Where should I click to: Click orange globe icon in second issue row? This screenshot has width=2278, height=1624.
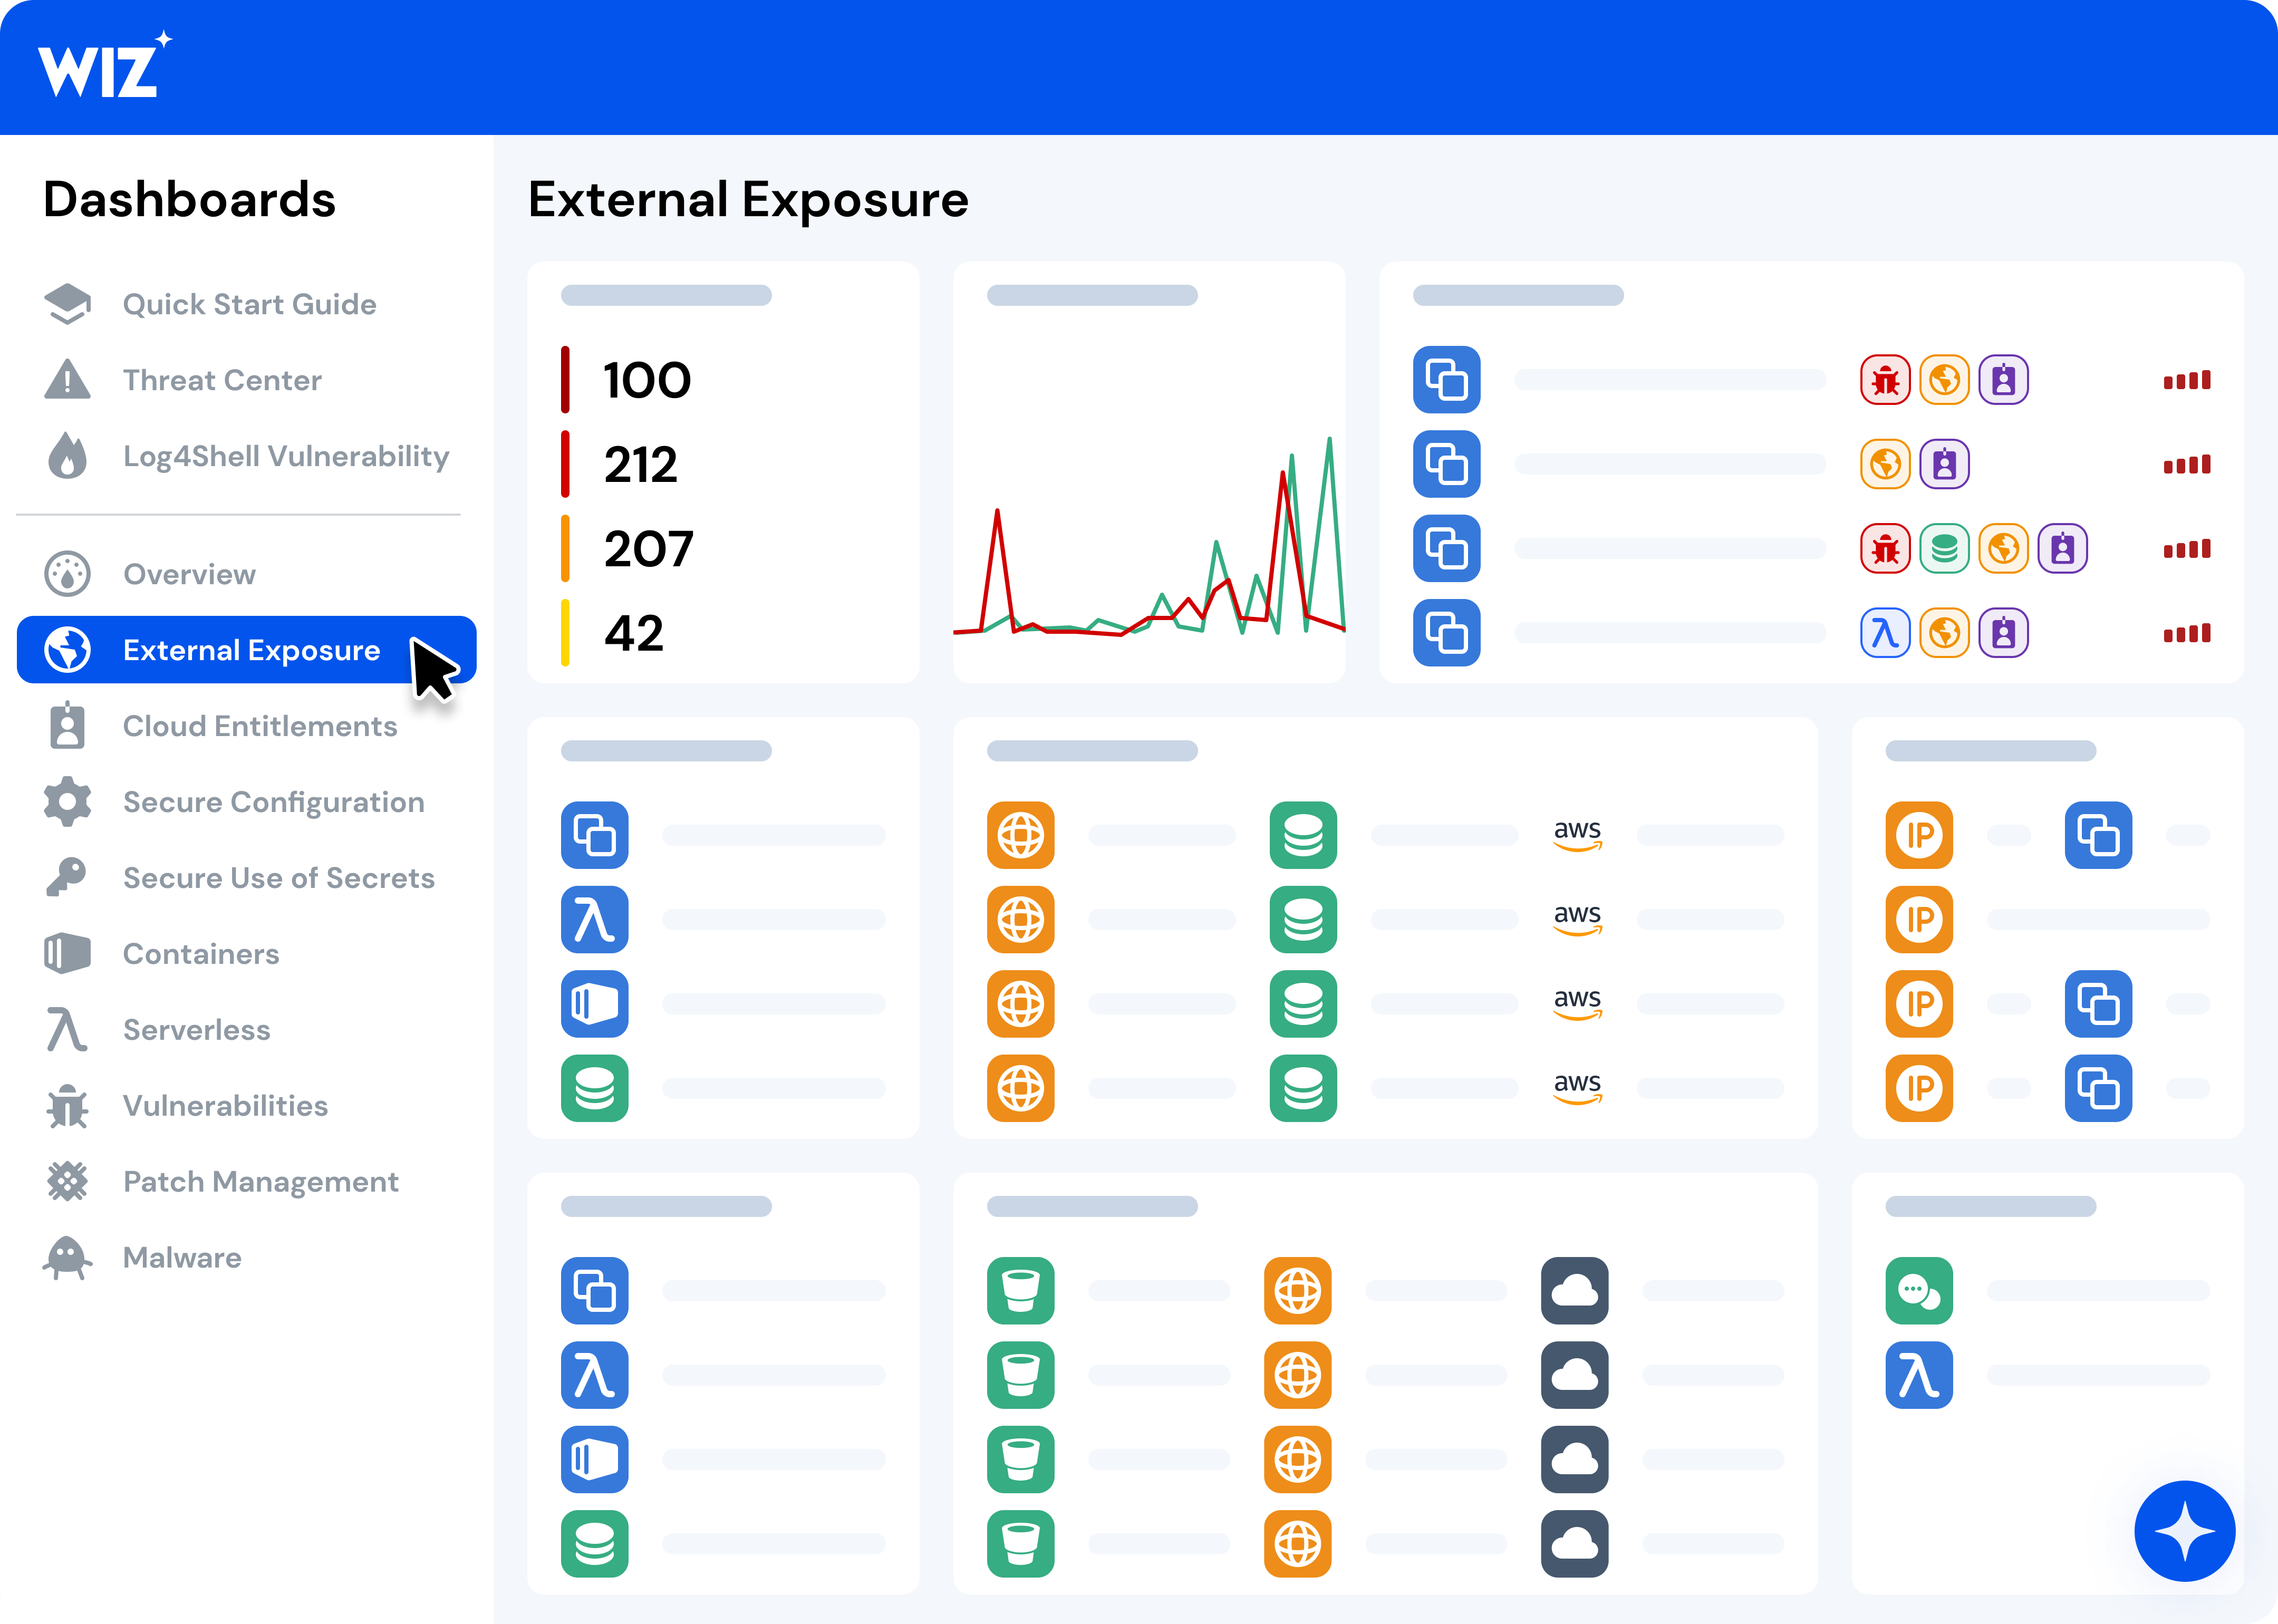click(x=1885, y=464)
